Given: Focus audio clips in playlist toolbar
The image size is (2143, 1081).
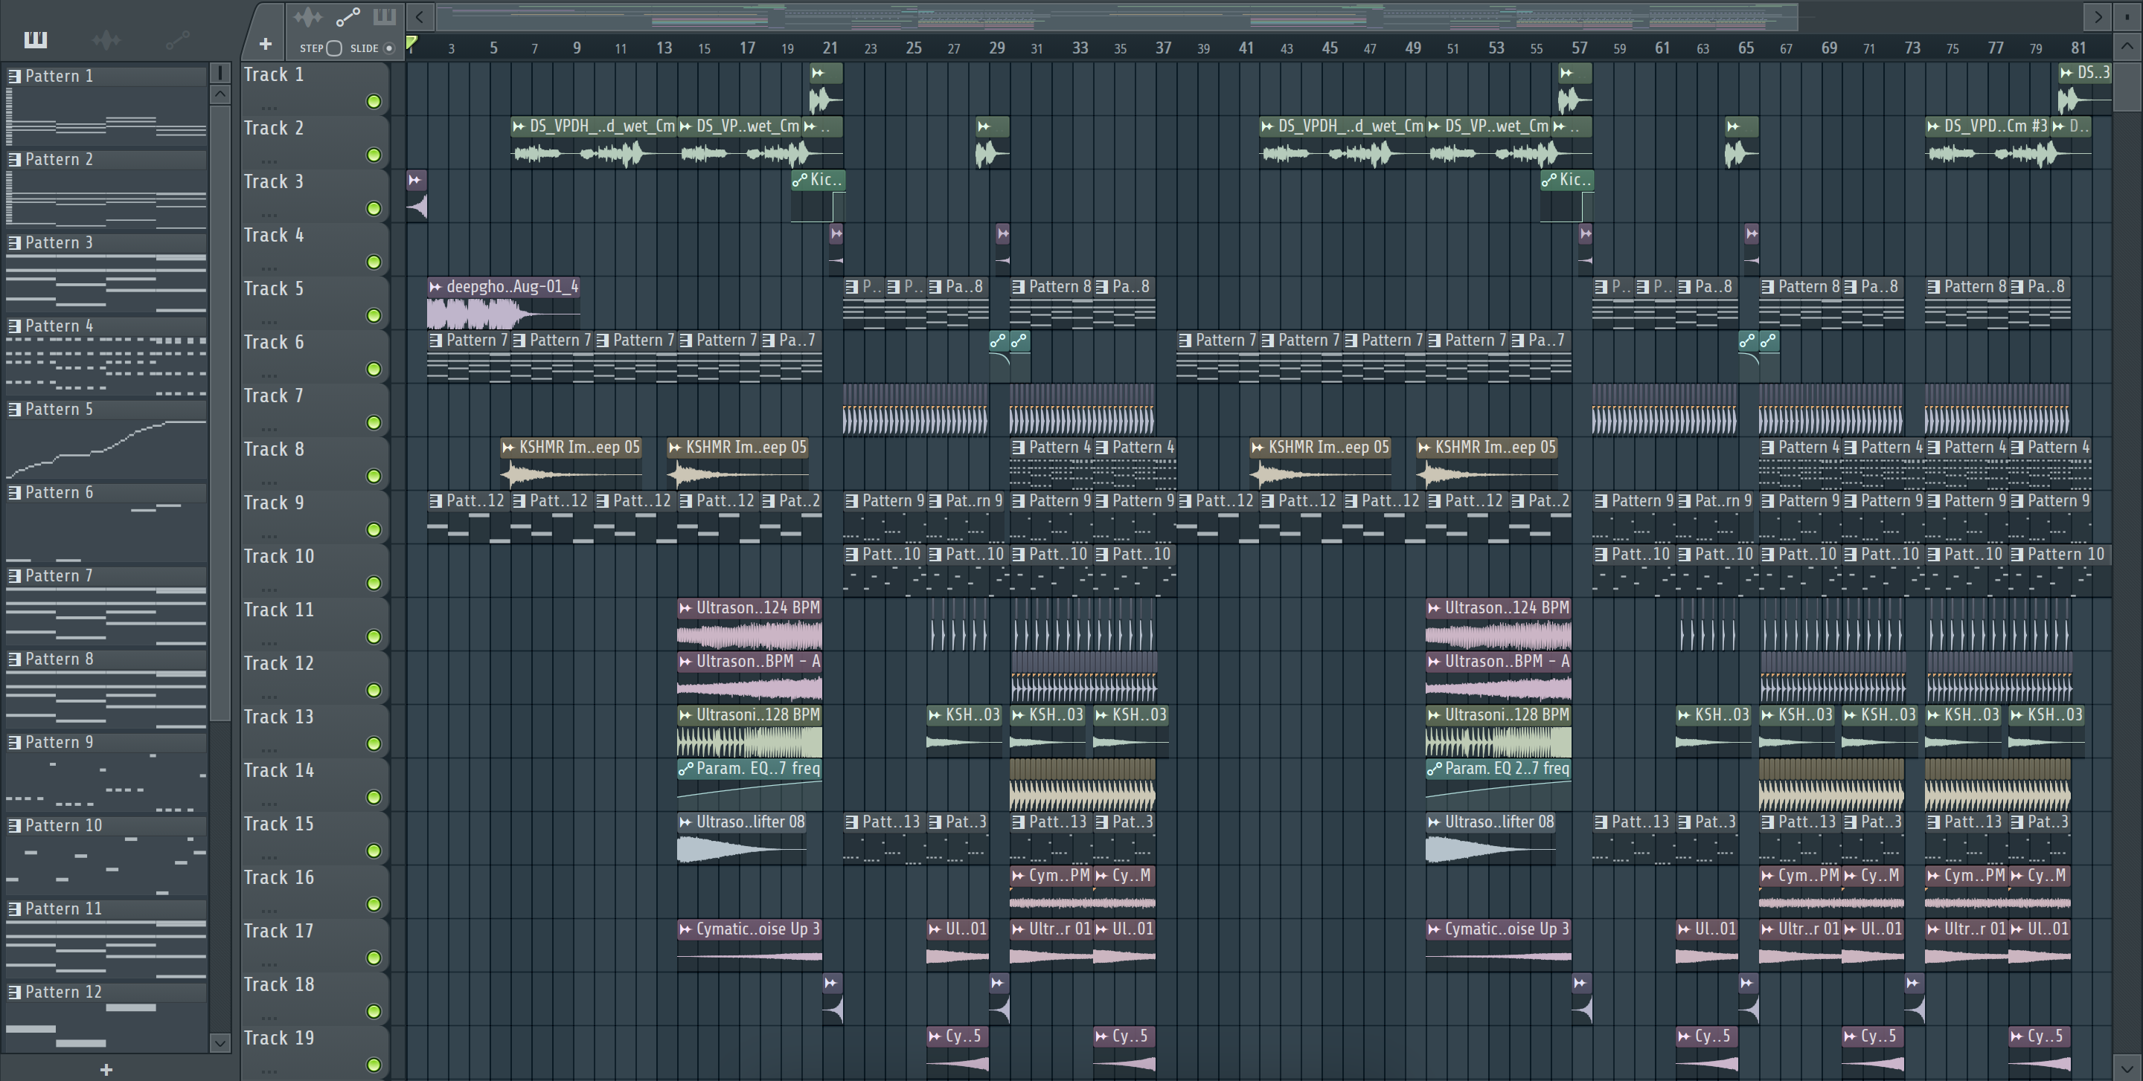Looking at the screenshot, I should click(308, 16).
